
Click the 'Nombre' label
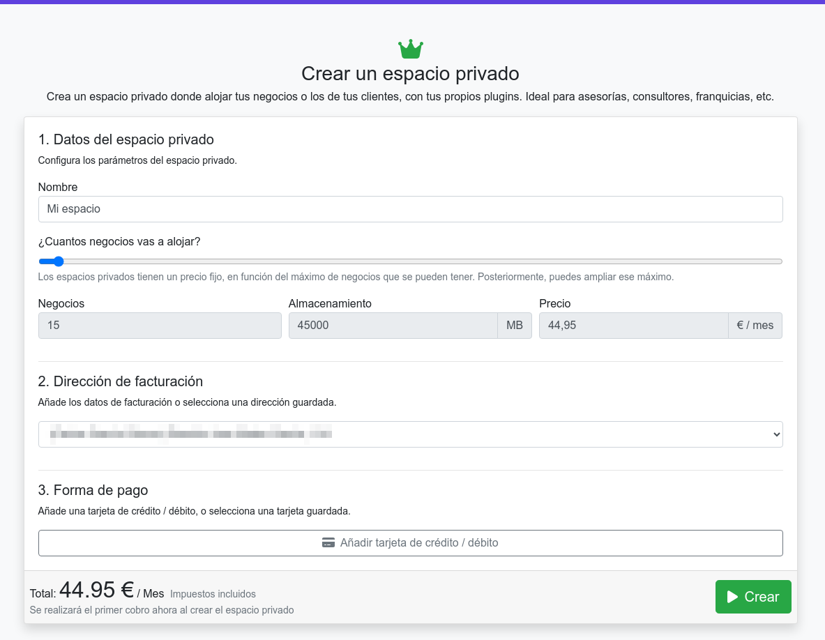[58, 188]
